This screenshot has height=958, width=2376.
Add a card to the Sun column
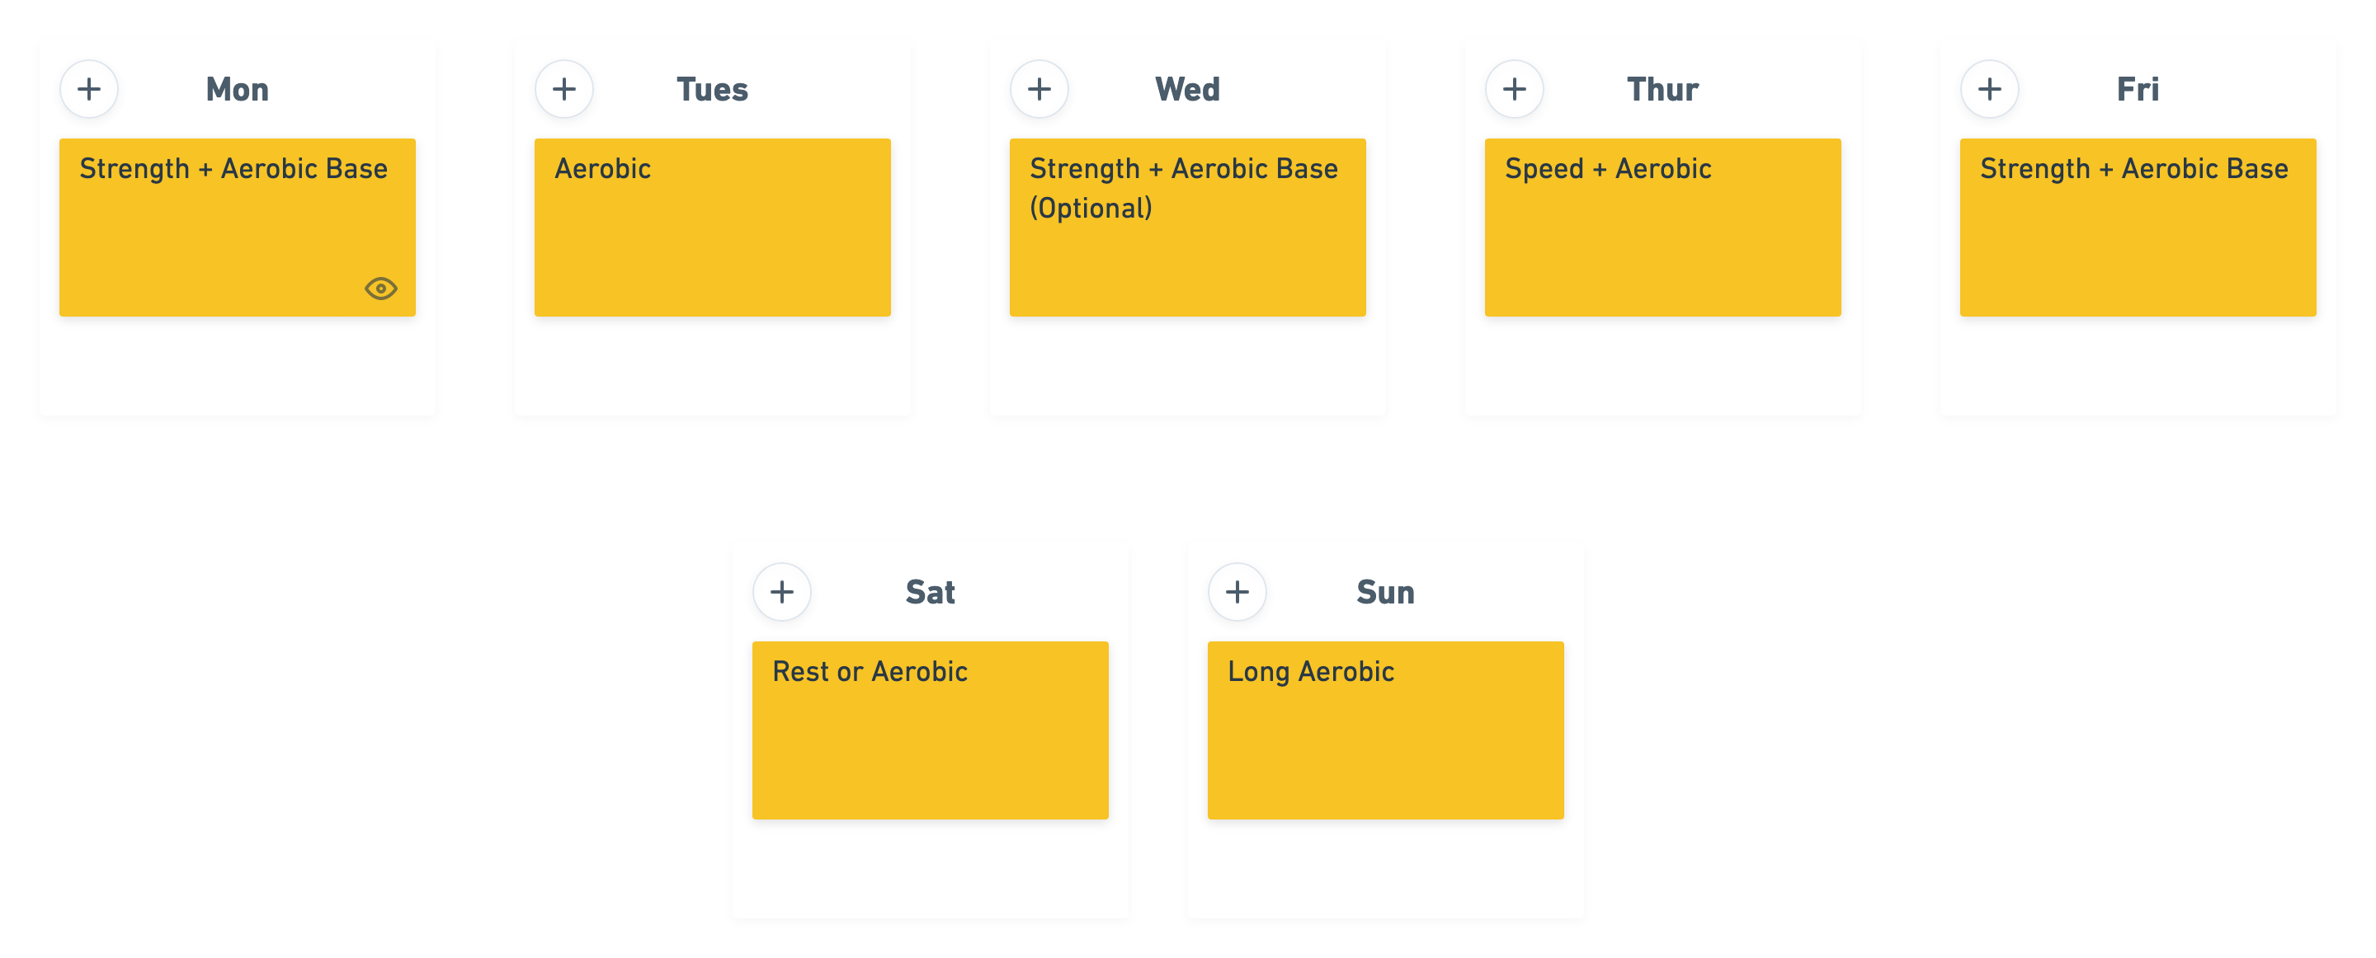1237,592
